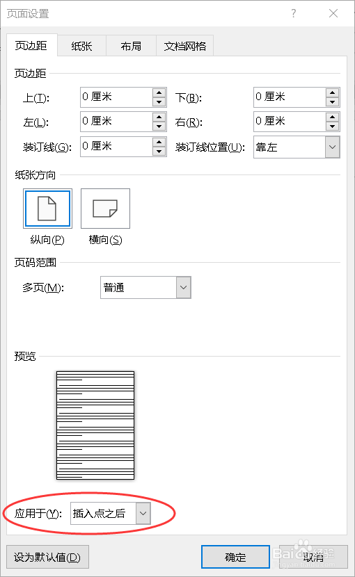Viewport: 355px width, 577px height.
Task: Switch to the 纸张 tab
Action: [82, 46]
